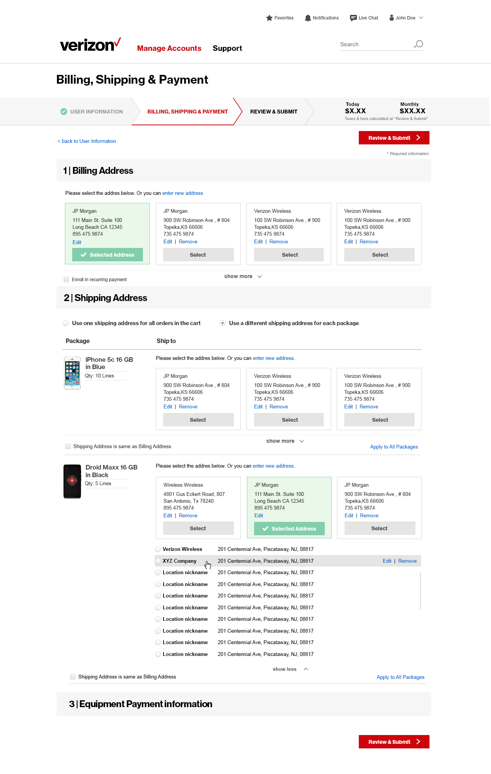Edit the billing 111 Main St. address
This screenshot has width=491, height=774.
(x=77, y=242)
